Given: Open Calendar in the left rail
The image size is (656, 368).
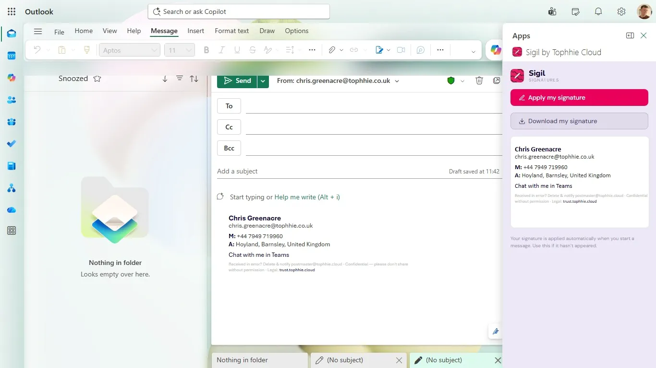Looking at the screenshot, I should coord(12,56).
